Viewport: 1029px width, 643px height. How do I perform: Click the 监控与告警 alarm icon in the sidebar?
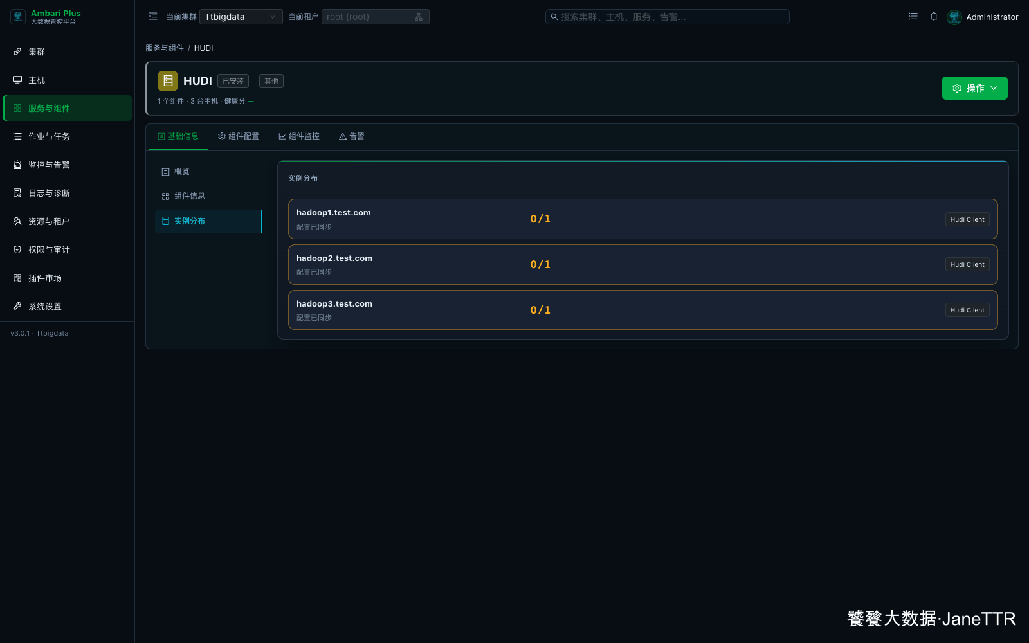[17, 165]
